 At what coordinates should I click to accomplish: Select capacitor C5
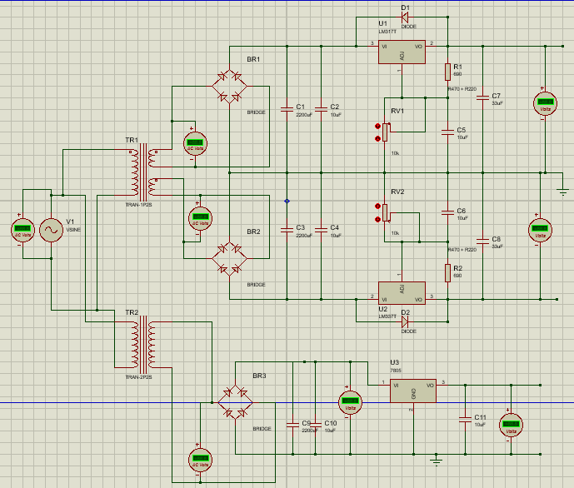click(x=447, y=132)
